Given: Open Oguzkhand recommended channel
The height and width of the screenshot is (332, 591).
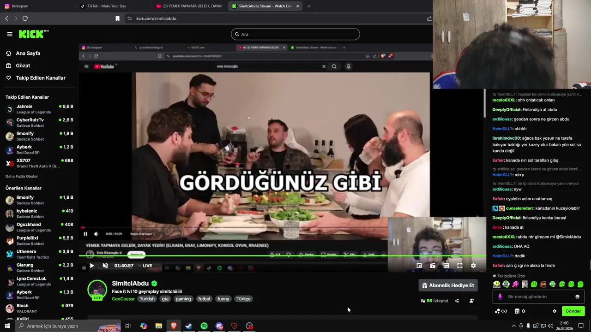Looking at the screenshot, I should (x=39, y=227).
